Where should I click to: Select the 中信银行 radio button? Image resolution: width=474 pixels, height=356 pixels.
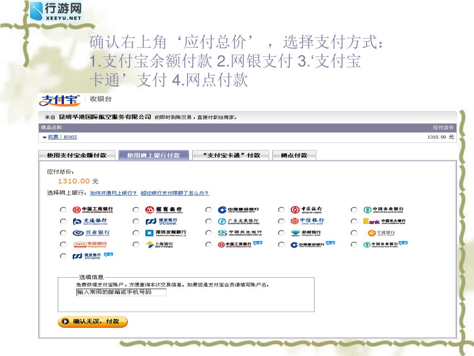[281, 221]
